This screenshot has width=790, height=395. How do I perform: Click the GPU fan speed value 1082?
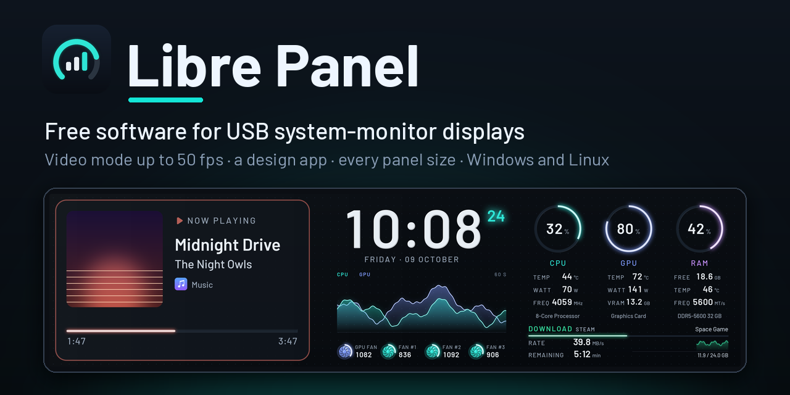(364, 355)
